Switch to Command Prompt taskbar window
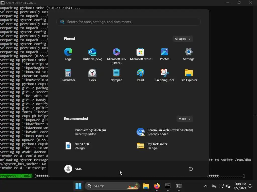Viewport: 257px width, 192px height. [x=168, y=186]
